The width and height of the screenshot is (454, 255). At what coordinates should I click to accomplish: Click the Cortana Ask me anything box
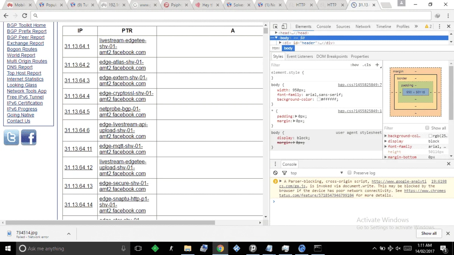pos(73,248)
